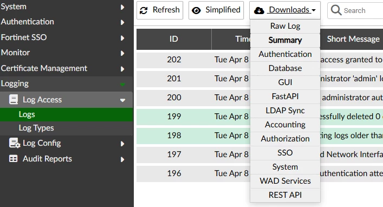The height and width of the screenshot is (207, 383).
Task: Choose Database download option
Action: (x=285, y=68)
